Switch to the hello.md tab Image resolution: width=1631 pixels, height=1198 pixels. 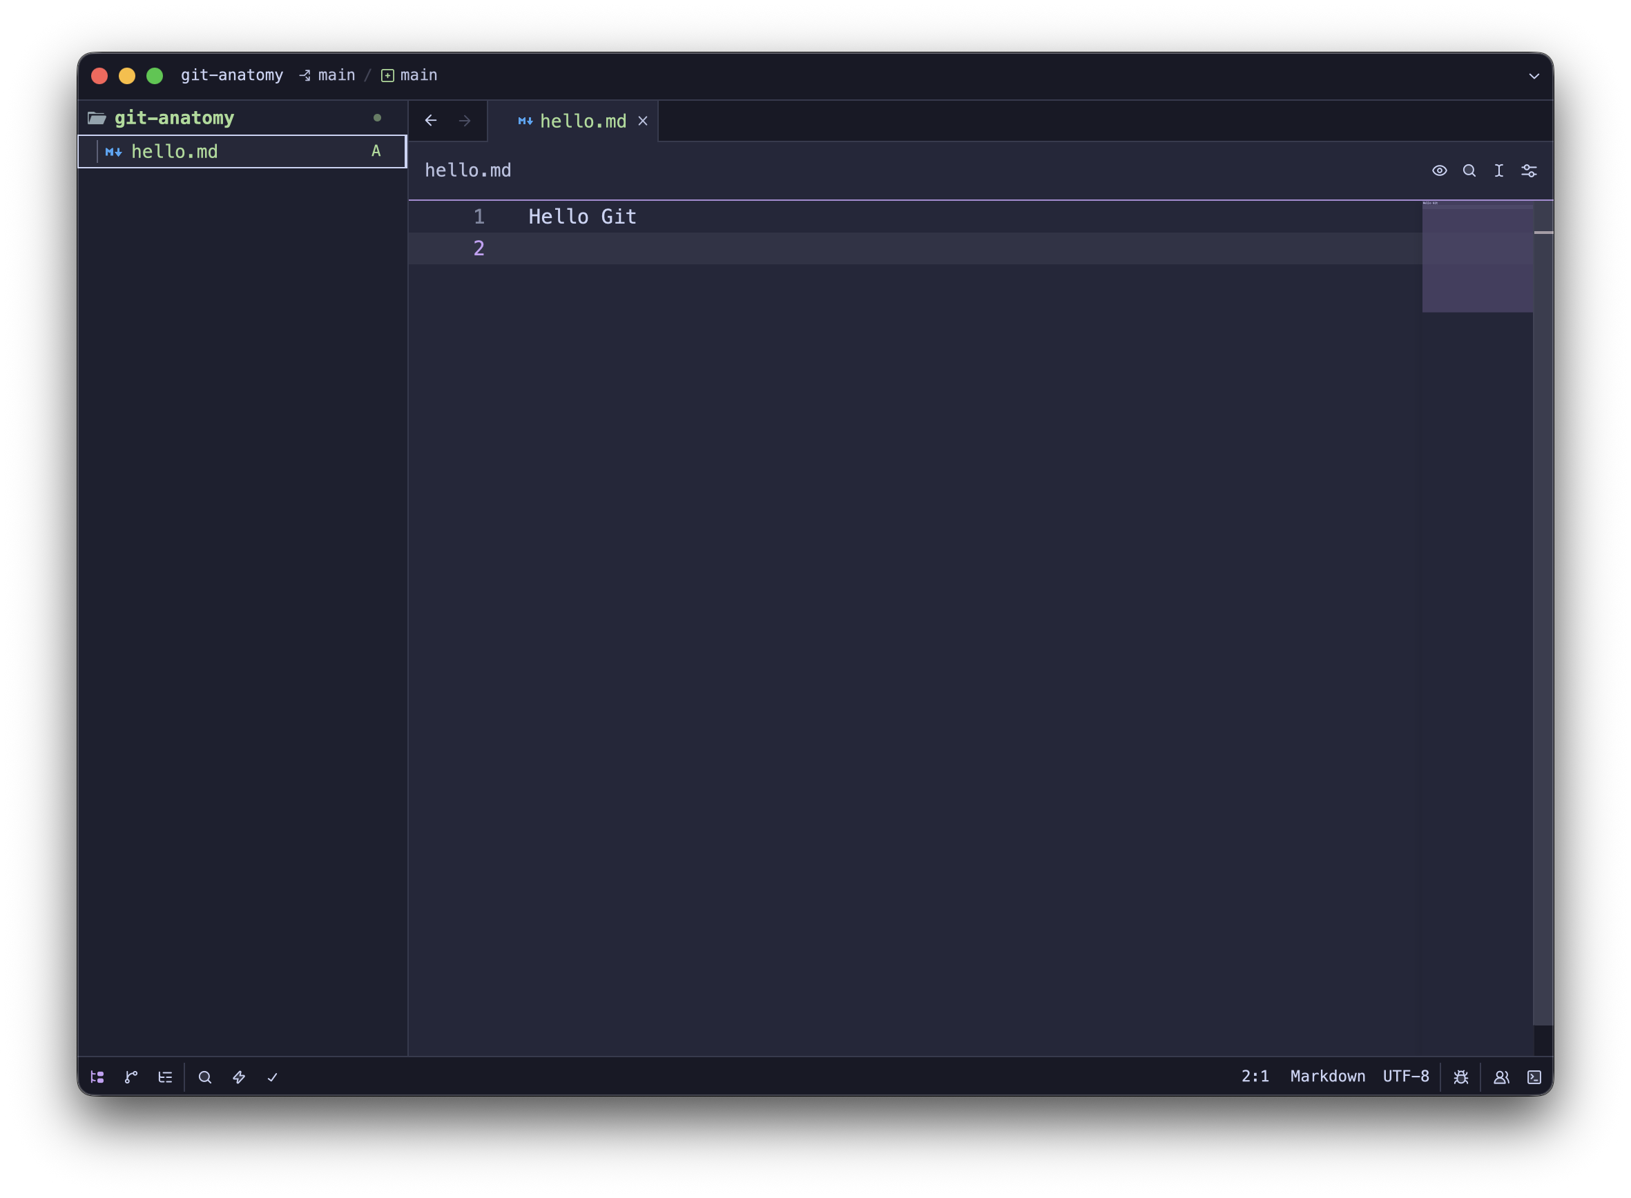tap(582, 121)
